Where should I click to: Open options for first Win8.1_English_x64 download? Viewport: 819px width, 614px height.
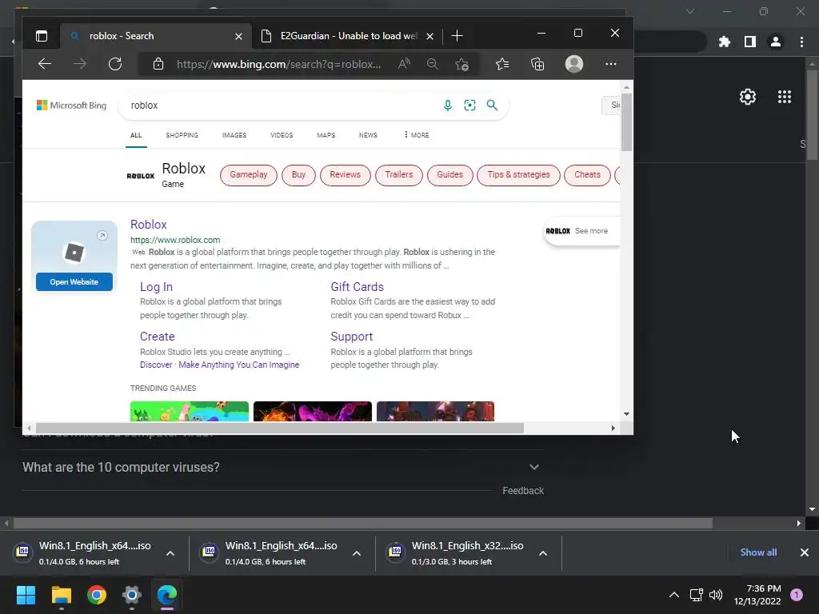pyautogui.click(x=170, y=553)
